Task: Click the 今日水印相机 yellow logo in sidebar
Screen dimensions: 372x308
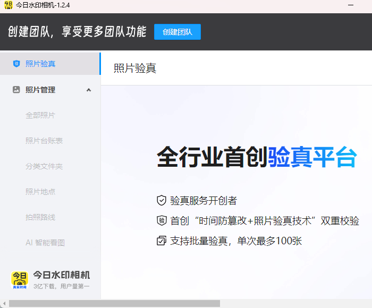Action: tap(20, 280)
